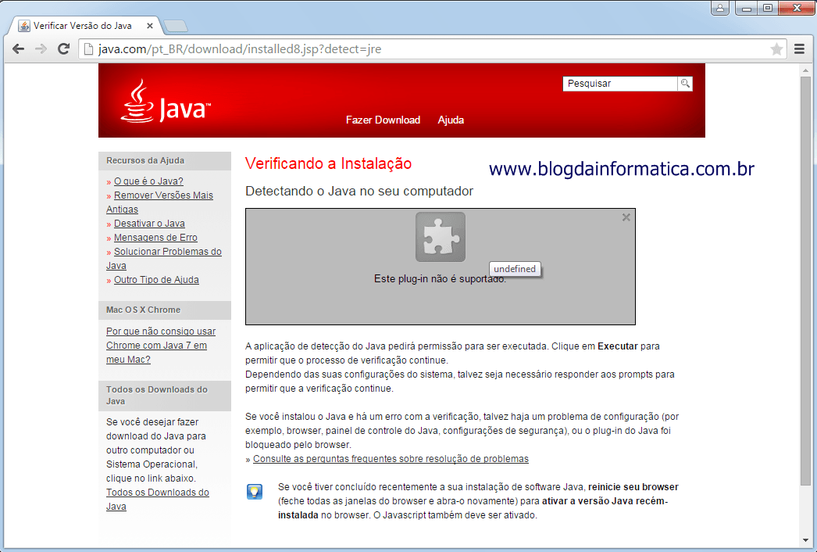Click the Mac OS X Chrome sidebar header
Image resolution: width=817 pixels, height=552 pixels.
point(165,310)
